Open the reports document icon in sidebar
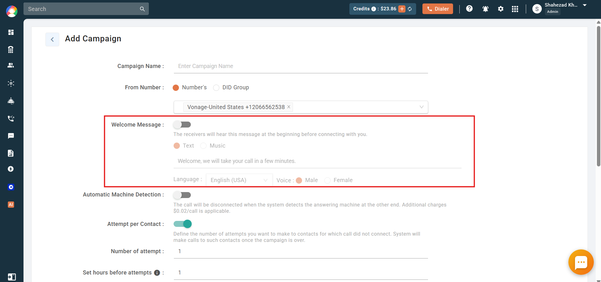Image resolution: width=601 pixels, height=282 pixels. point(11,153)
